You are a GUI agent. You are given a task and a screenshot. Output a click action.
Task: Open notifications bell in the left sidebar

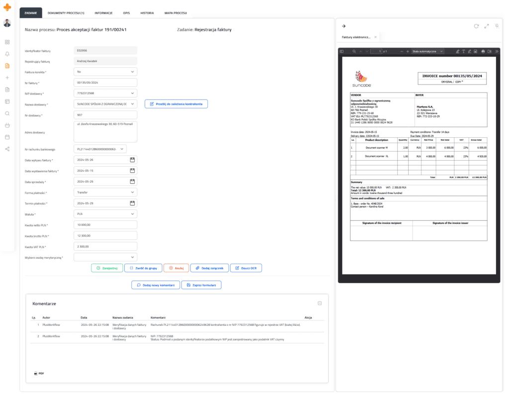7,55
